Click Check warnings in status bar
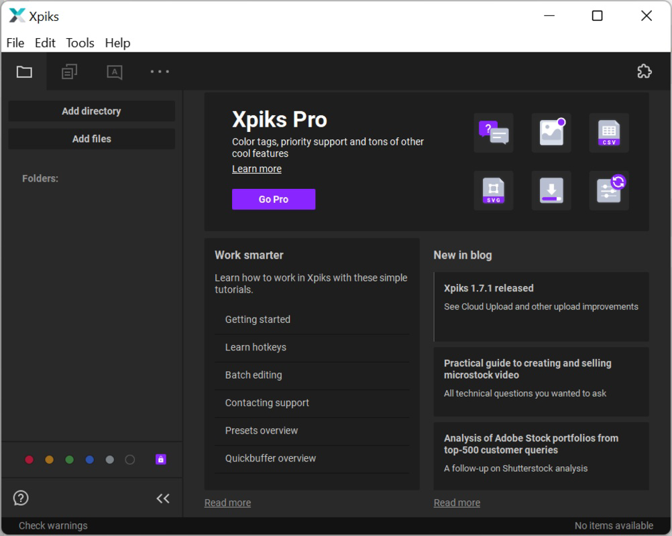Viewport: 672px width, 536px height. [x=53, y=526]
